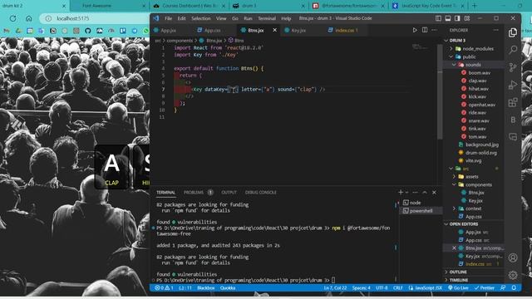Click the Quokka status bar item
Screen dimensions: 532x299
(x=228, y=288)
